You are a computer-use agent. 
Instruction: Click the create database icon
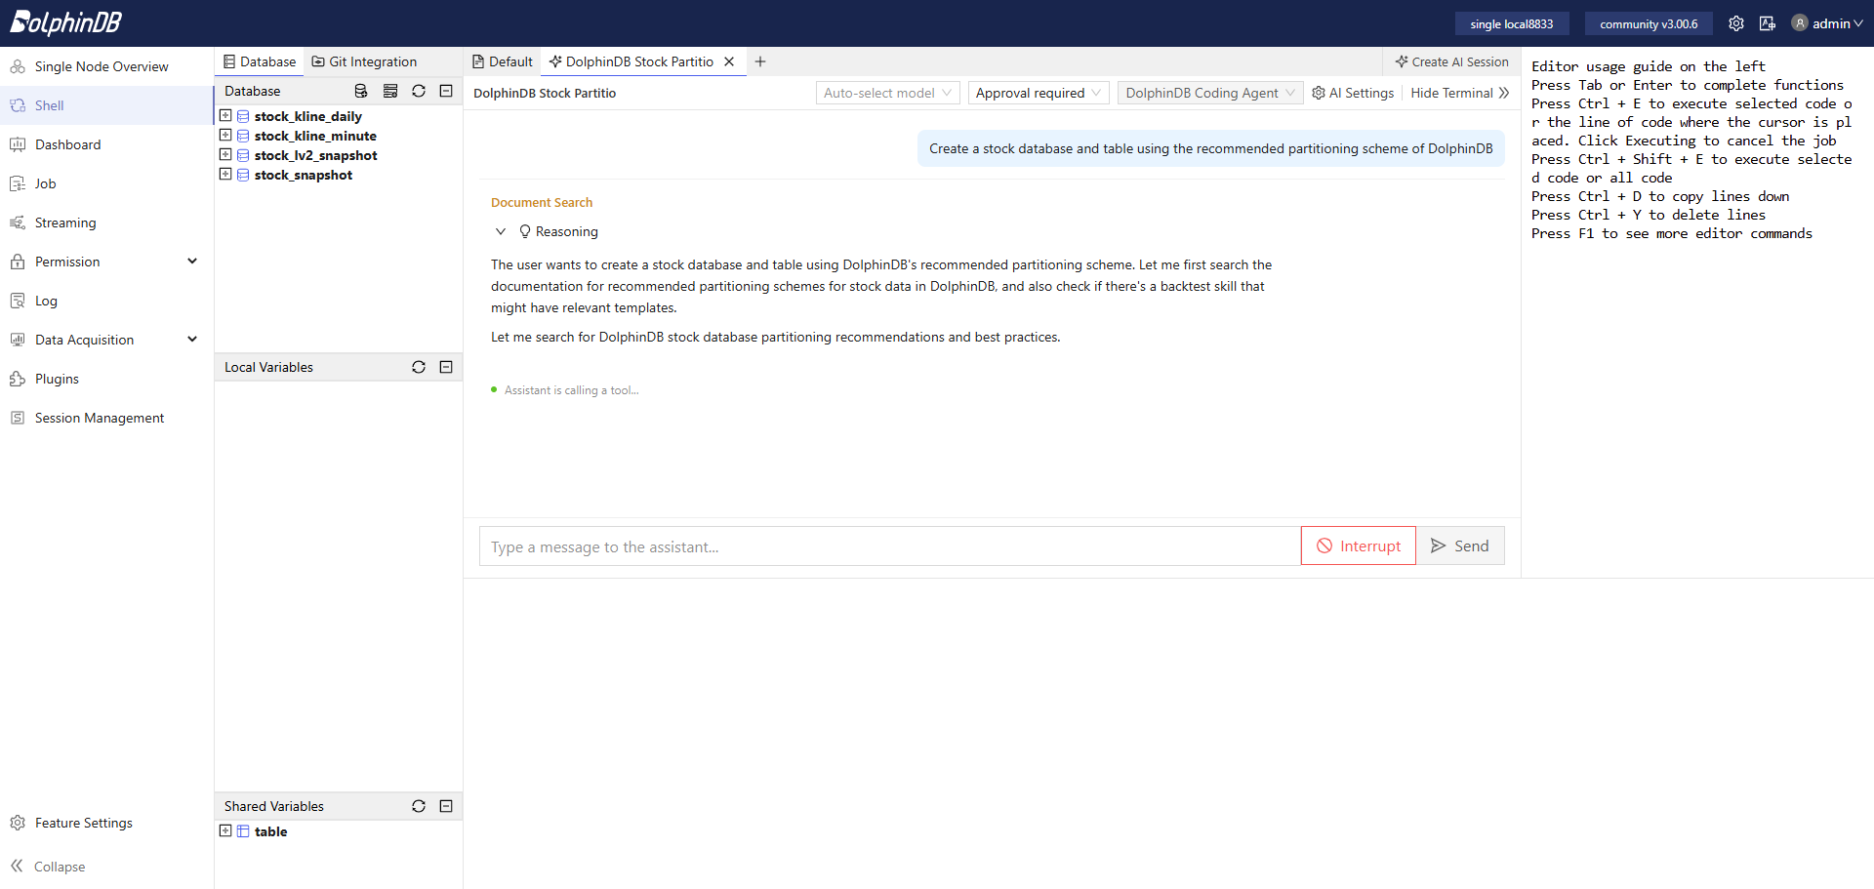pyautogui.click(x=361, y=91)
